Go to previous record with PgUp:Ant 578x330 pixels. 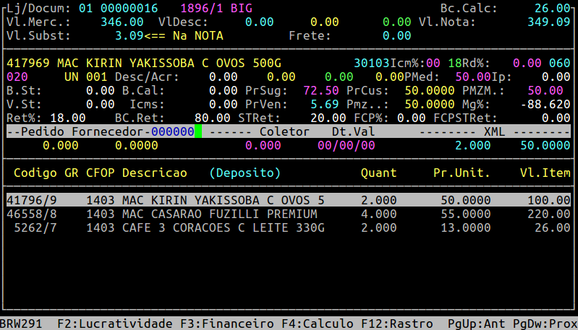pyautogui.click(x=472, y=323)
